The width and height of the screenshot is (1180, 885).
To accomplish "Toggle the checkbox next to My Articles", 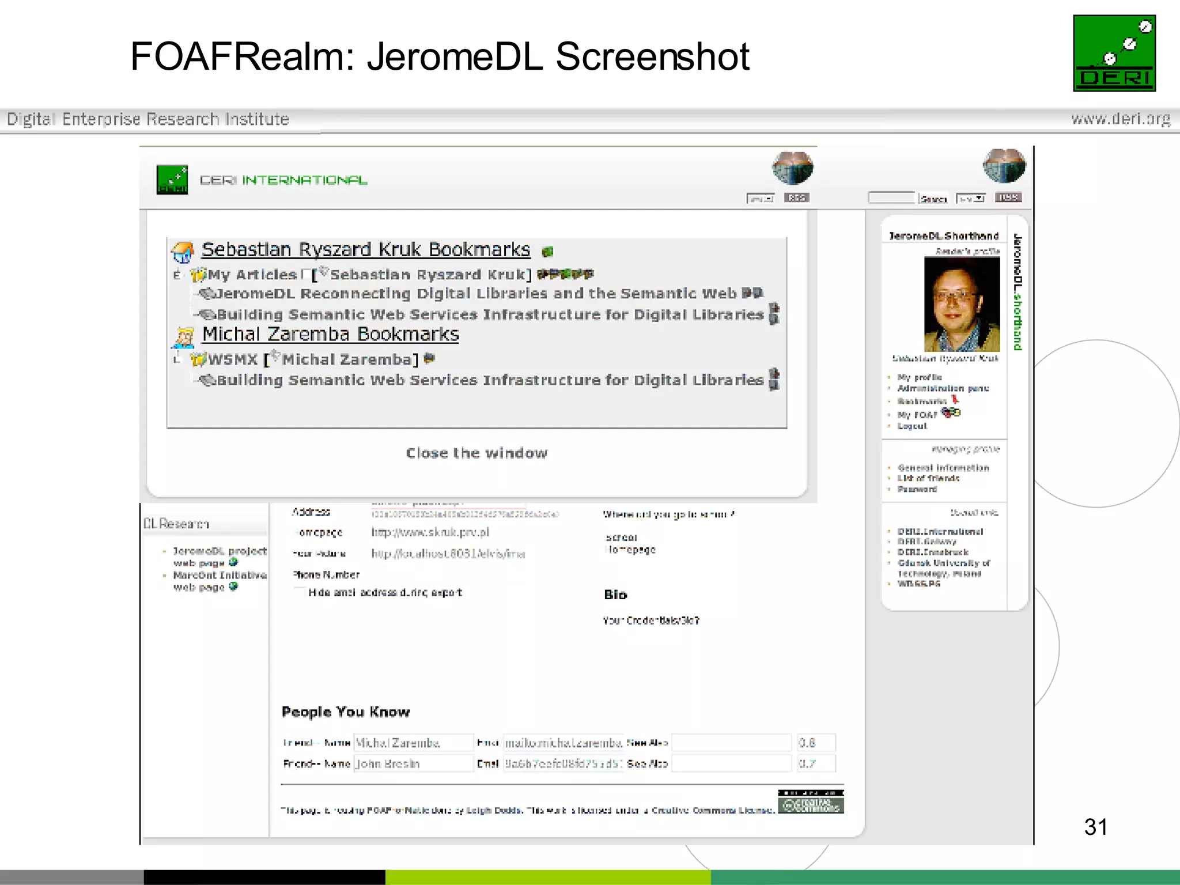I will [305, 275].
